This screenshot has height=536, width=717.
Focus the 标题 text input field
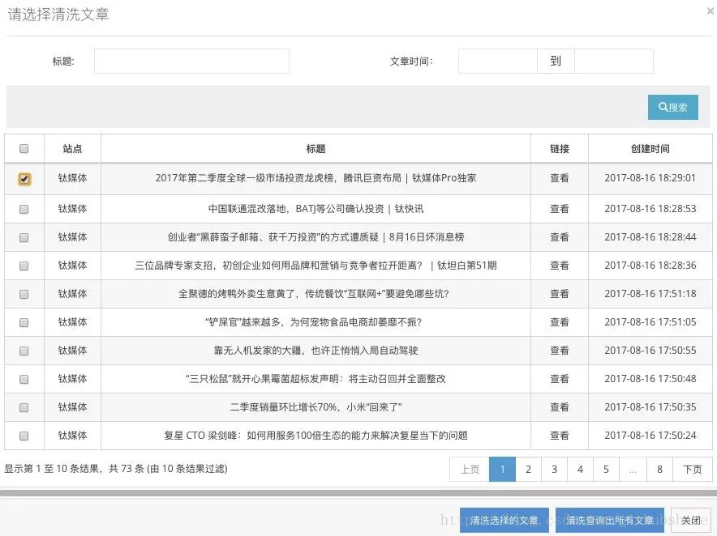(191, 62)
